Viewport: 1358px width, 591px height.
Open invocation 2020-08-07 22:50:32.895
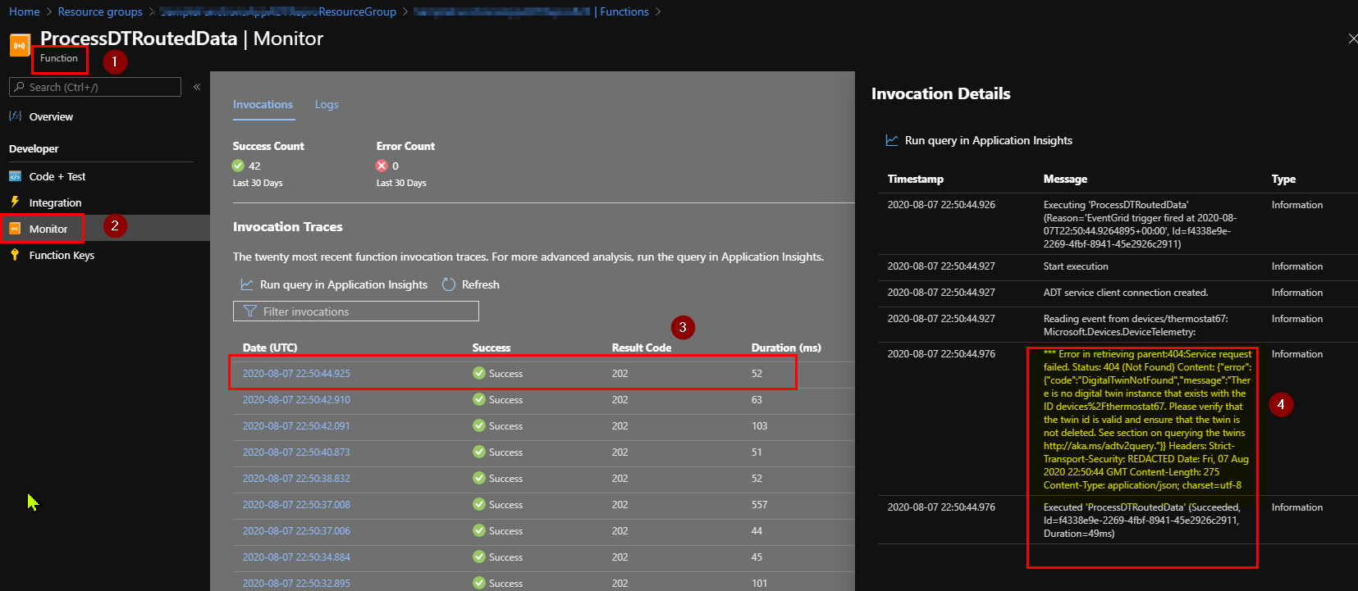pyautogui.click(x=296, y=583)
